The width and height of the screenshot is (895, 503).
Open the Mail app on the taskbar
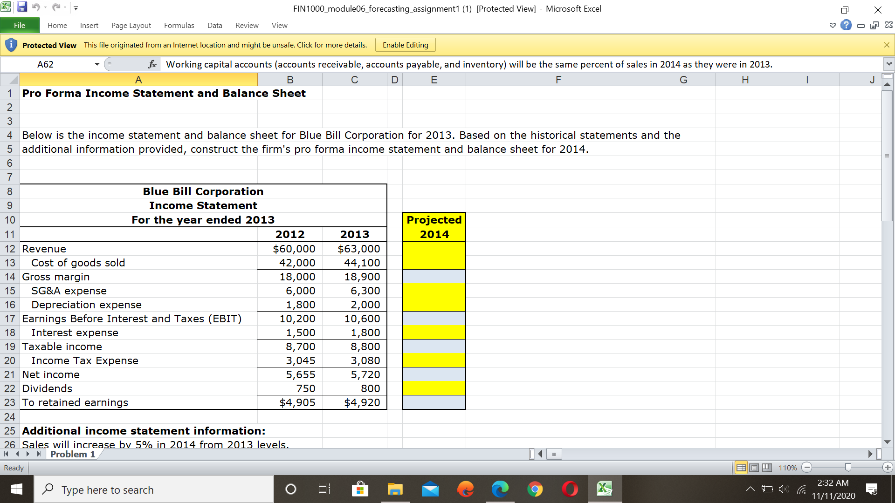point(430,489)
